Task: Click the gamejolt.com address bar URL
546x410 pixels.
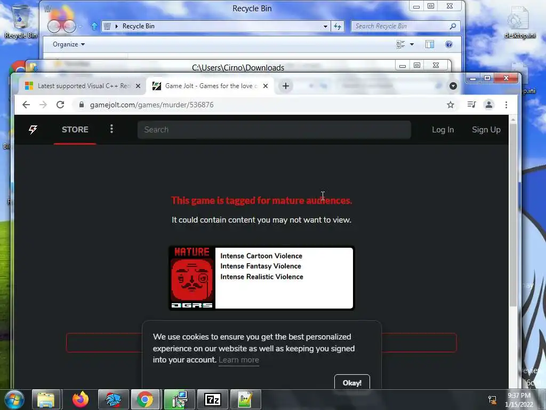Action: (152, 105)
